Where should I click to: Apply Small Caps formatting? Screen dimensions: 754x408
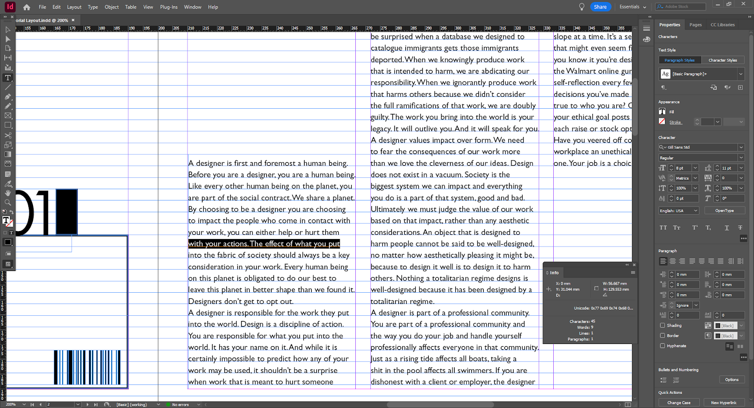click(677, 228)
